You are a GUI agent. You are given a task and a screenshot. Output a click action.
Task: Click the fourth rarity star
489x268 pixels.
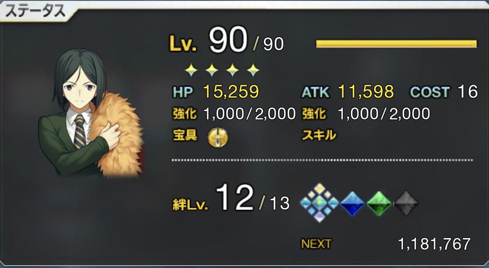(253, 70)
